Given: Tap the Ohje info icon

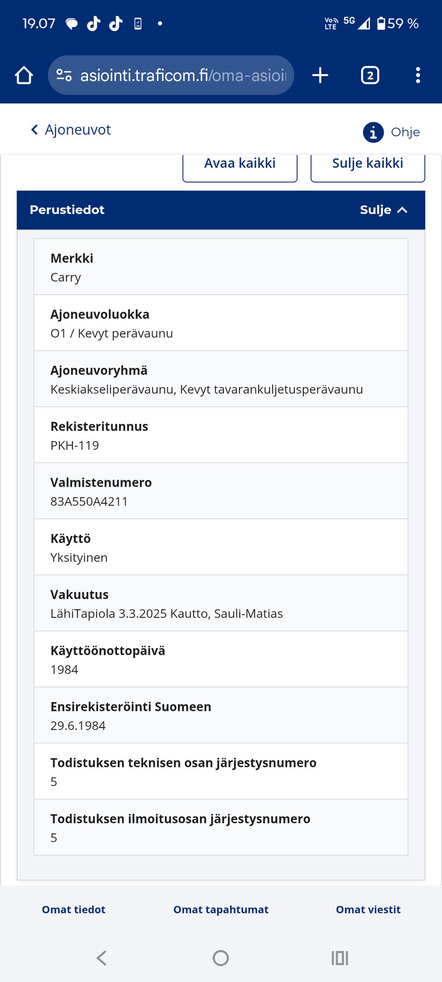Looking at the screenshot, I should [x=373, y=133].
